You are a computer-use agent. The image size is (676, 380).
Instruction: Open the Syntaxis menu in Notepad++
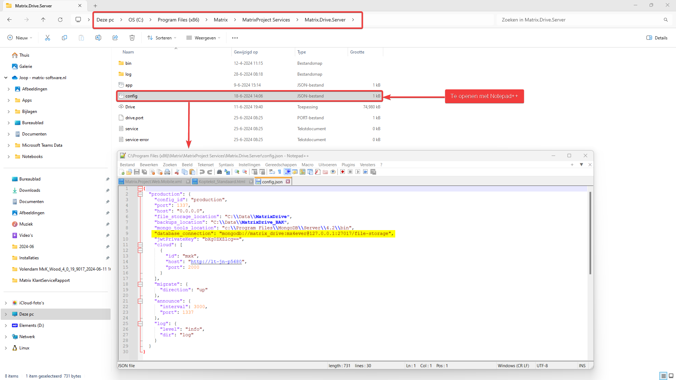(x=226, y=165)
